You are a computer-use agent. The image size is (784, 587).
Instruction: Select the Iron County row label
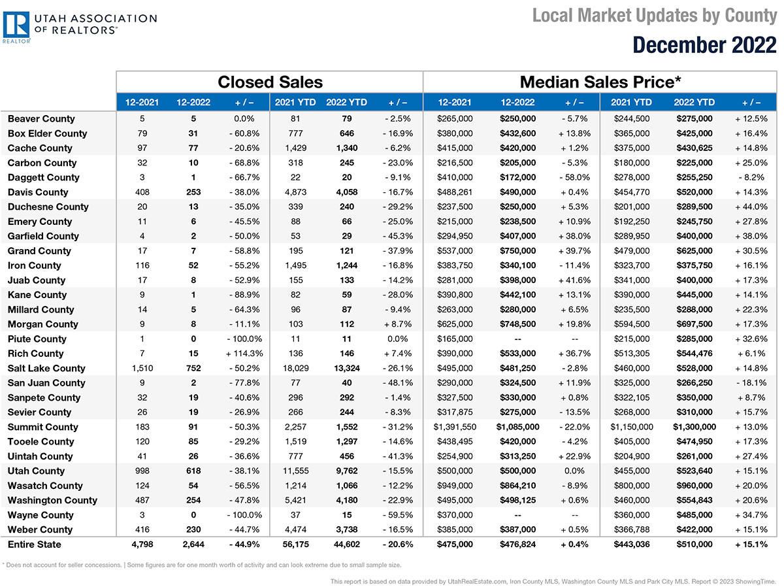pos(34,265)
